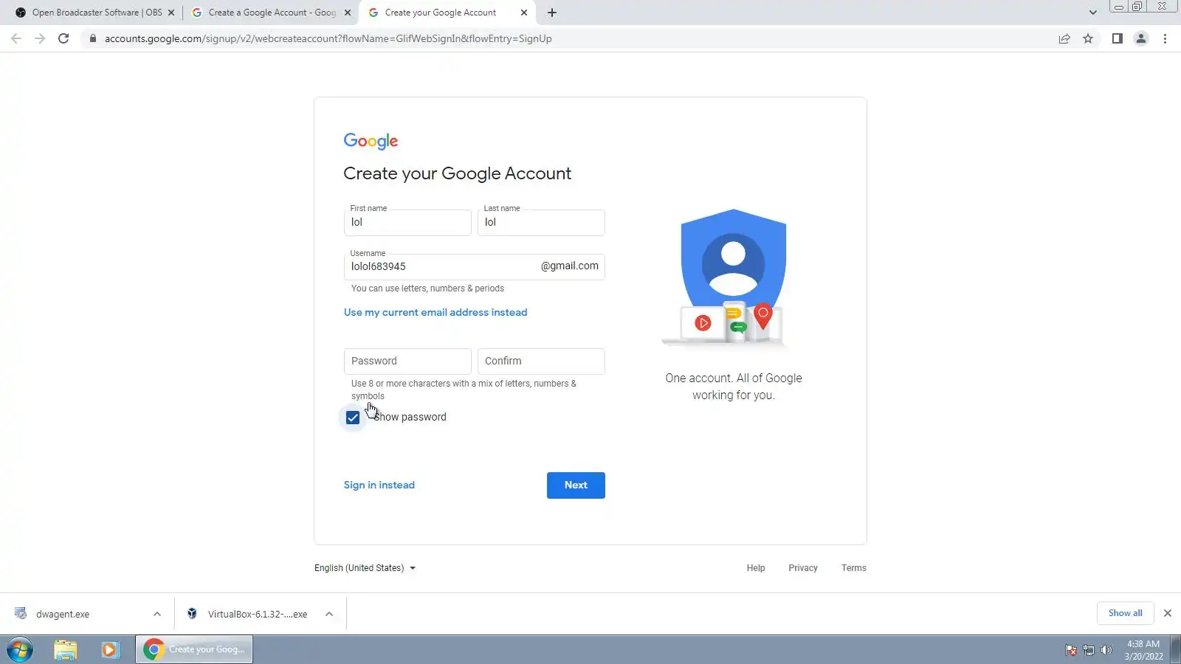Image resolution: width=1181 pixels, height=664 pixels.
Task: Close the downloads bar
Action: point(1168,613)
